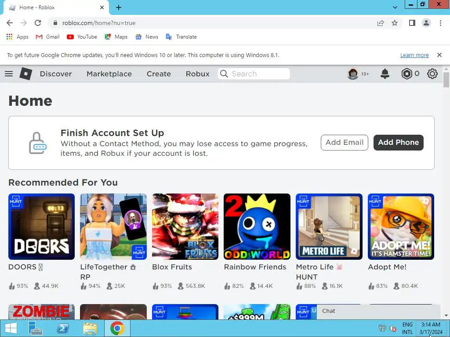Open the Translate bookmark
This screenshot has width=450, height=337.
pyautogui.click(x=181, y=37)
